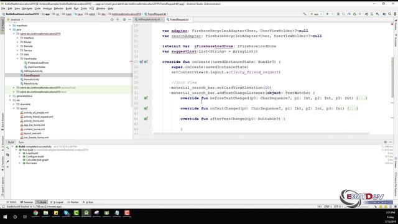Open the Terminal tool window
Viewport: 398px width, 224px height.
coord(27,202)
